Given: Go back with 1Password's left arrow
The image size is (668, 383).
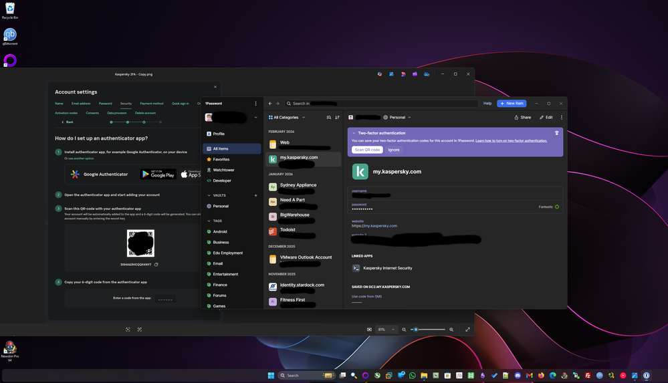Looking at the screenshot, I should [x=270, y=104].
